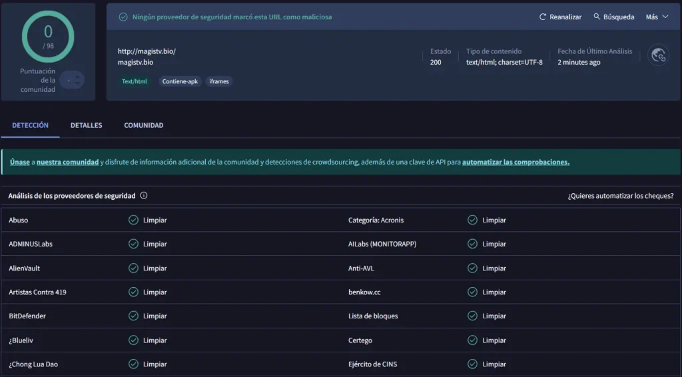Click the Text/html tag

point(134,81)
